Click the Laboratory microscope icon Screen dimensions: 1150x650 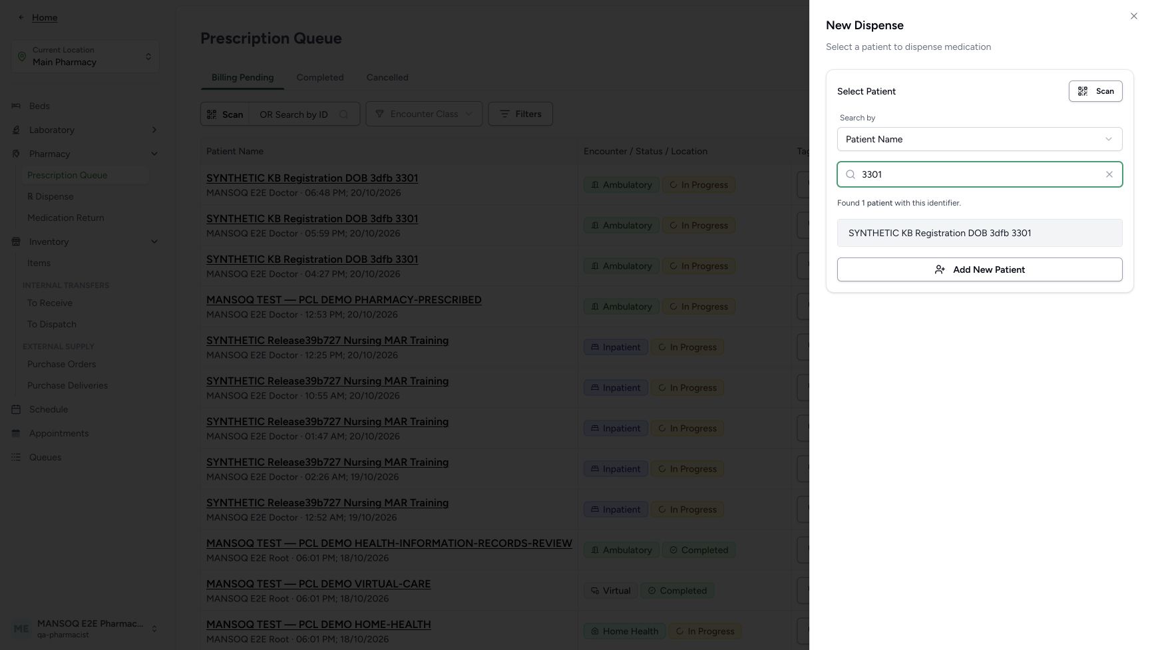[x=16, y=130]
